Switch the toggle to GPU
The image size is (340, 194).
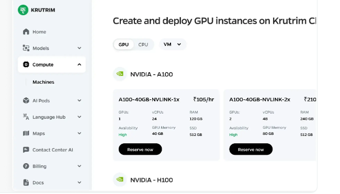[123, 44]
